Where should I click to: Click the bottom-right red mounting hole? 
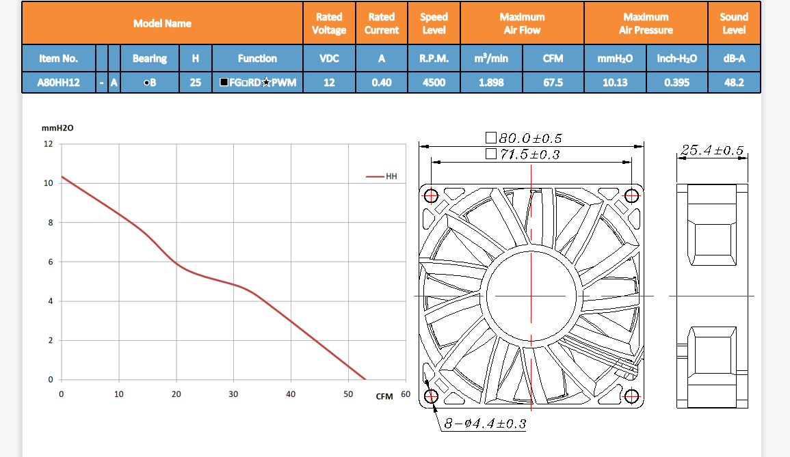[x=631, y=396]
